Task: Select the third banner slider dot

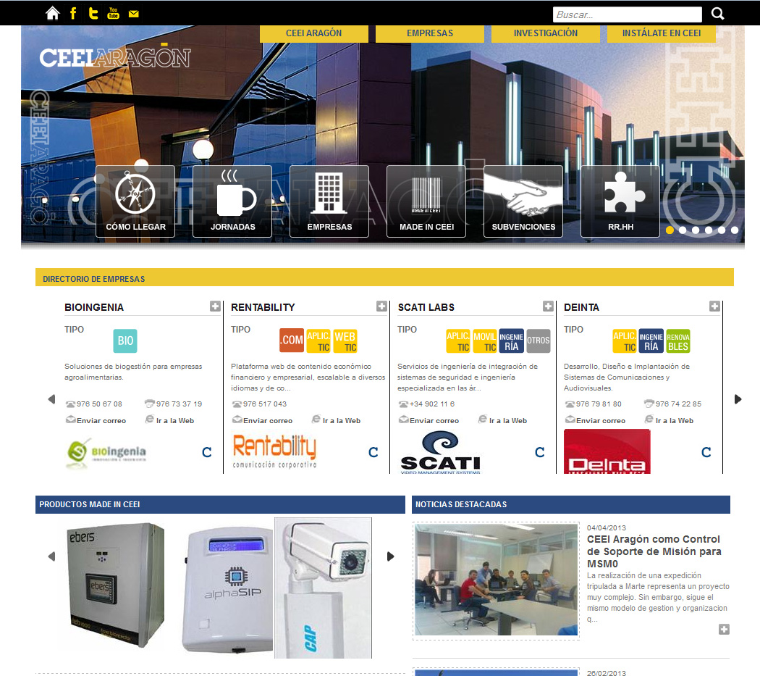Action: (x=696, y=230)
